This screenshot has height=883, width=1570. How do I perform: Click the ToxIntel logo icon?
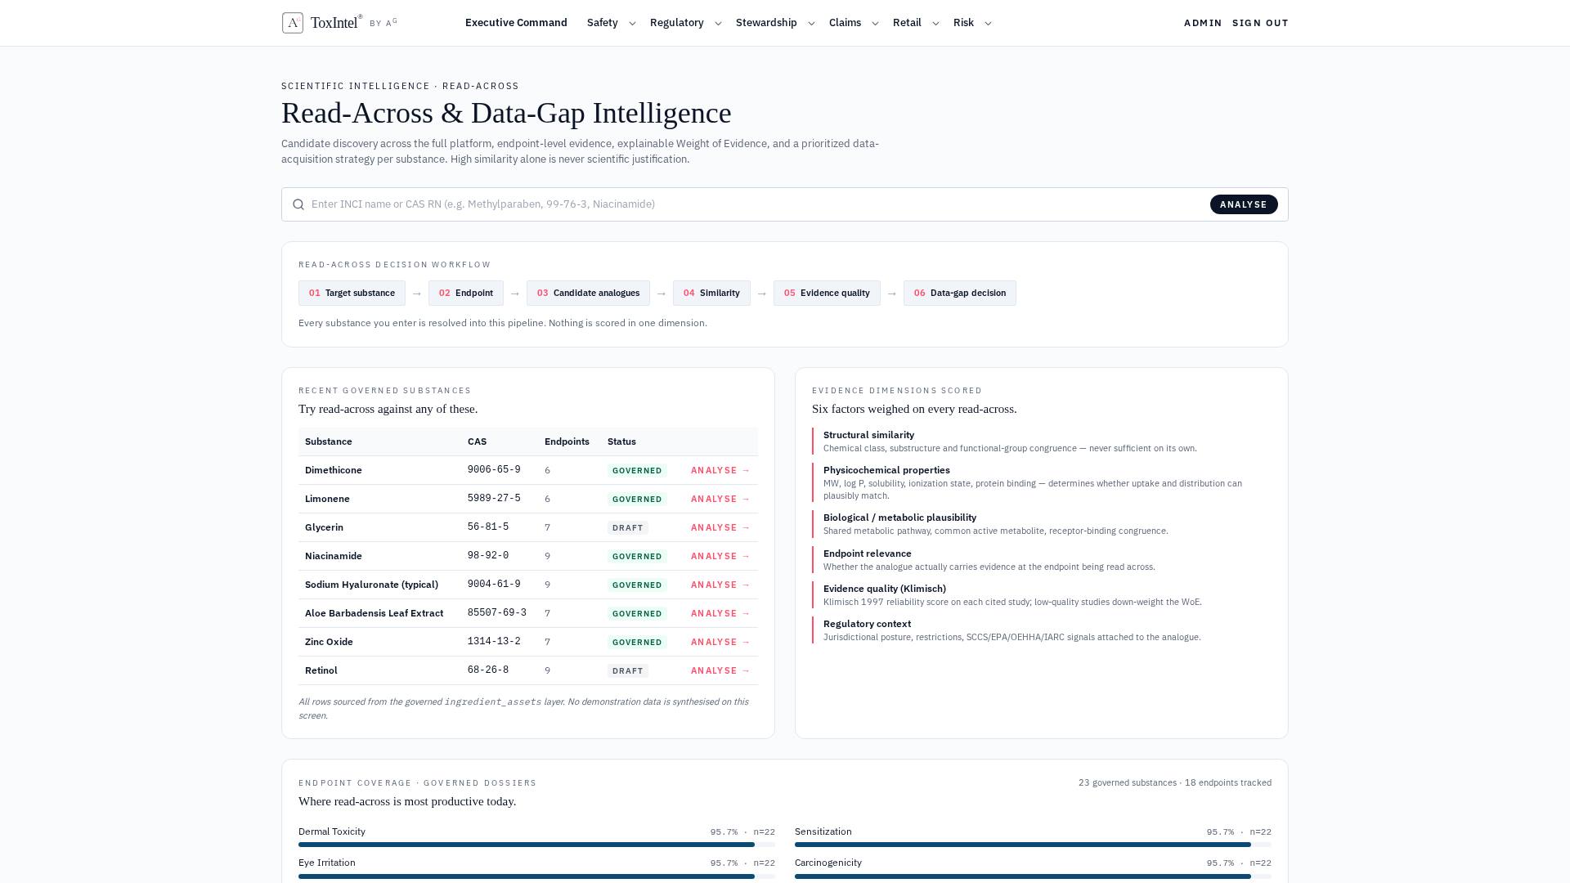pos(293,23)
